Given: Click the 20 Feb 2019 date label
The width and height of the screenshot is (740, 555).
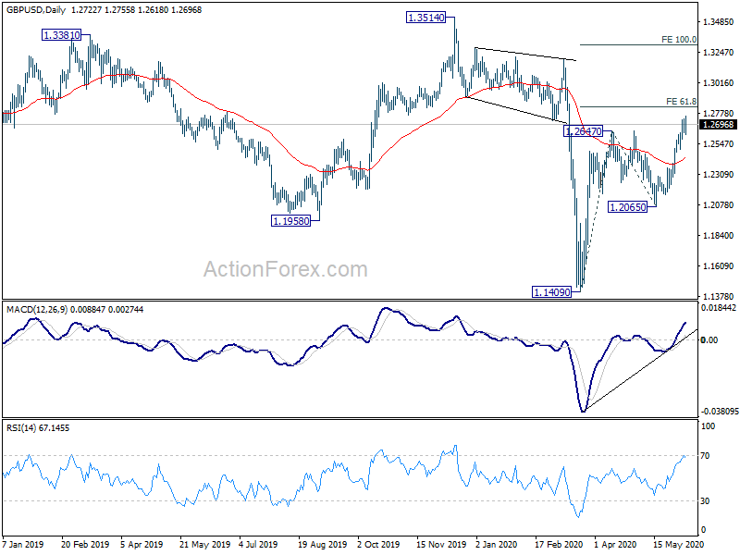Looking at the screenshot, I should (x=85, y=544).
